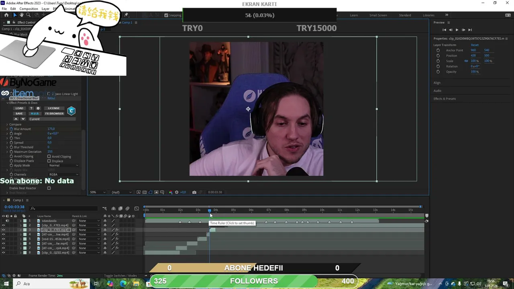Click the BCC SAVE preset button
Screen dimensions: 514x289
[19, 114]
